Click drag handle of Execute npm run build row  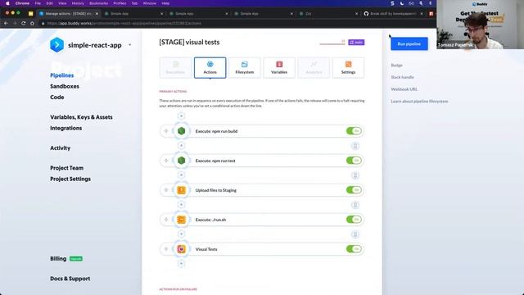click(x=166, y=131)
